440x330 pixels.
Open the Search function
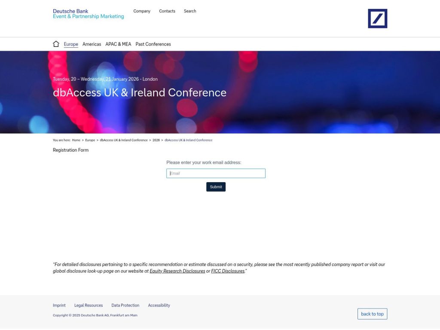click(x=190, y=11)
